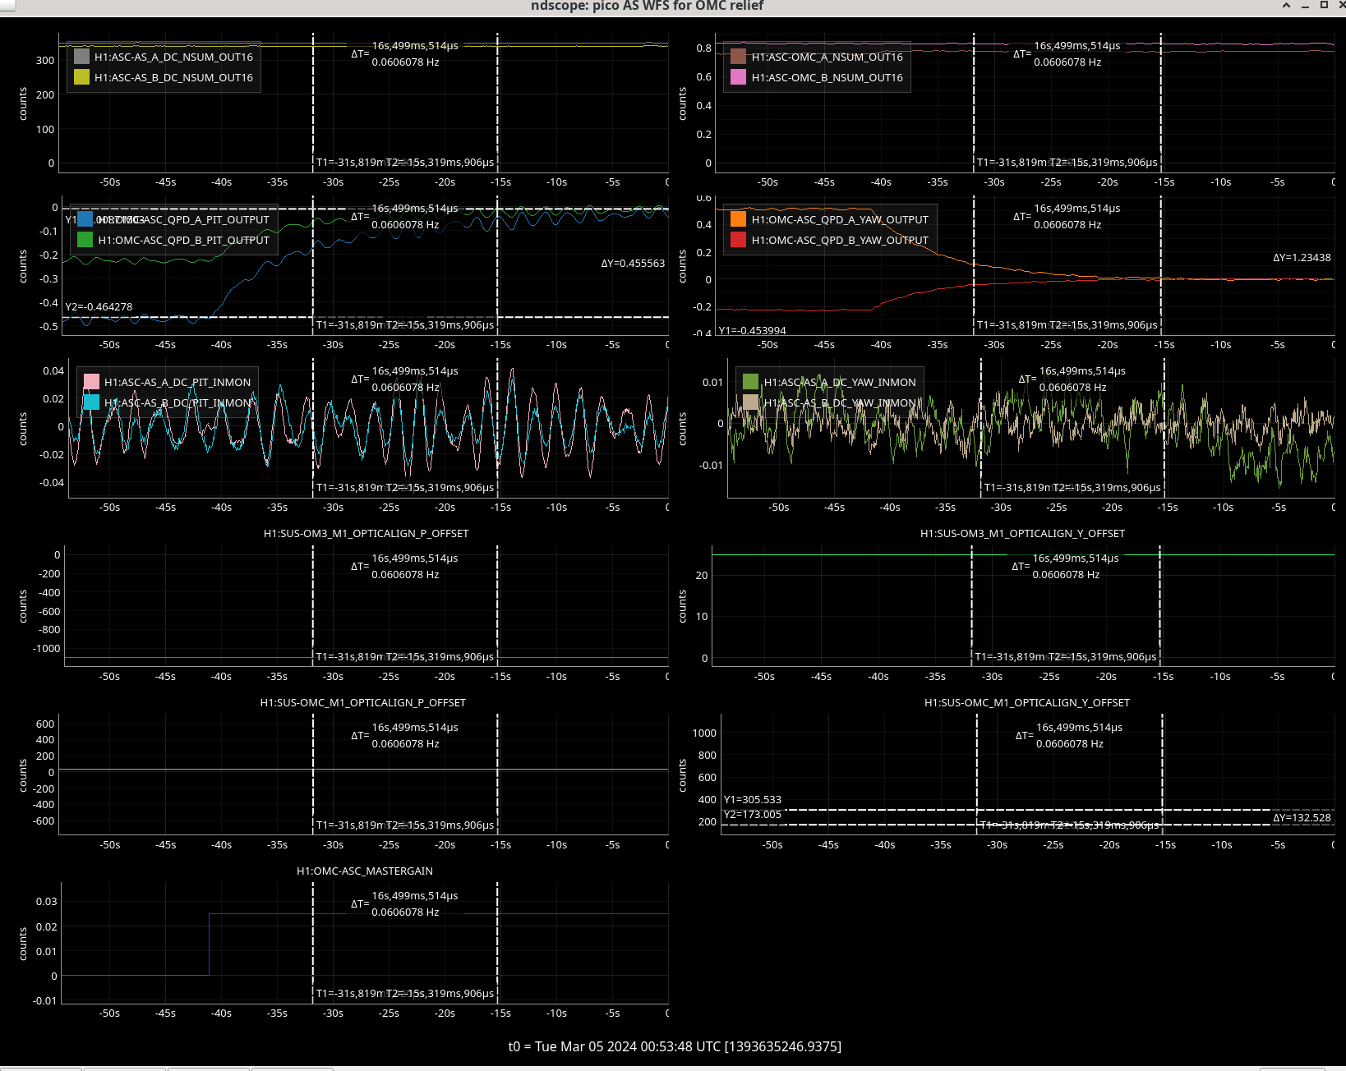
Task: Click olive green AS_A_DC_YAW_INMON legend icon
Action: (x=750, y=382)
